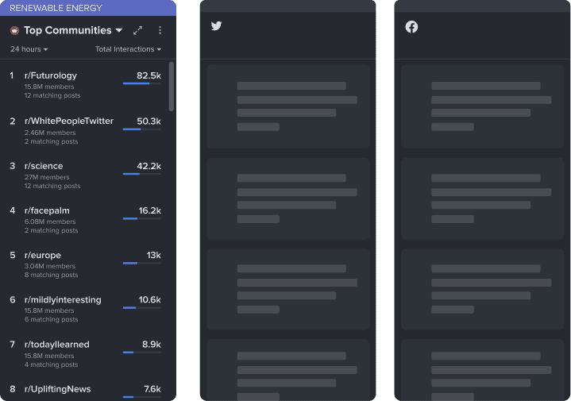Click "3.04M members" under r/europe
The height and width of the screenshot is (401, 571).
[x=50, y=266]
